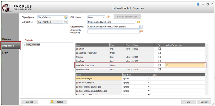Open the Ext. Control selector icon
The width and height of the screenshot is (215, 106).
click(65, 22)
